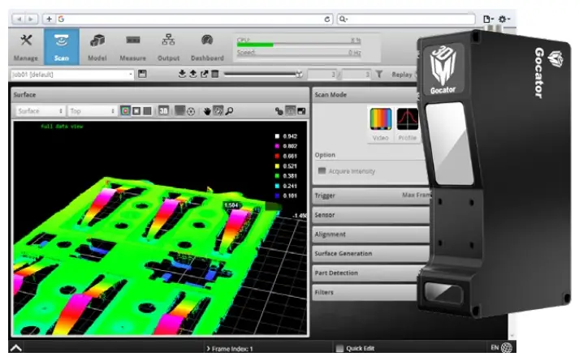
Task: Open the job01 [default] job dropdown
Action: pyautogui.click(x=72, y=75)
